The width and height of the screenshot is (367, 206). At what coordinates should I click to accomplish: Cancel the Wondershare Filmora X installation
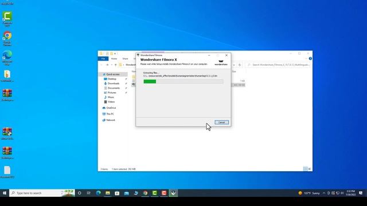click(x=221, y=122)
